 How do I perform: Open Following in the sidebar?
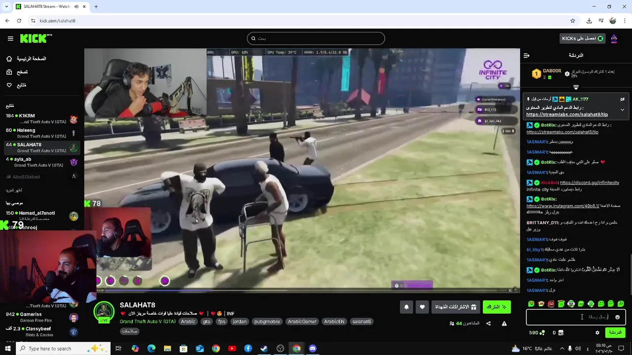[x=16, y=85]
